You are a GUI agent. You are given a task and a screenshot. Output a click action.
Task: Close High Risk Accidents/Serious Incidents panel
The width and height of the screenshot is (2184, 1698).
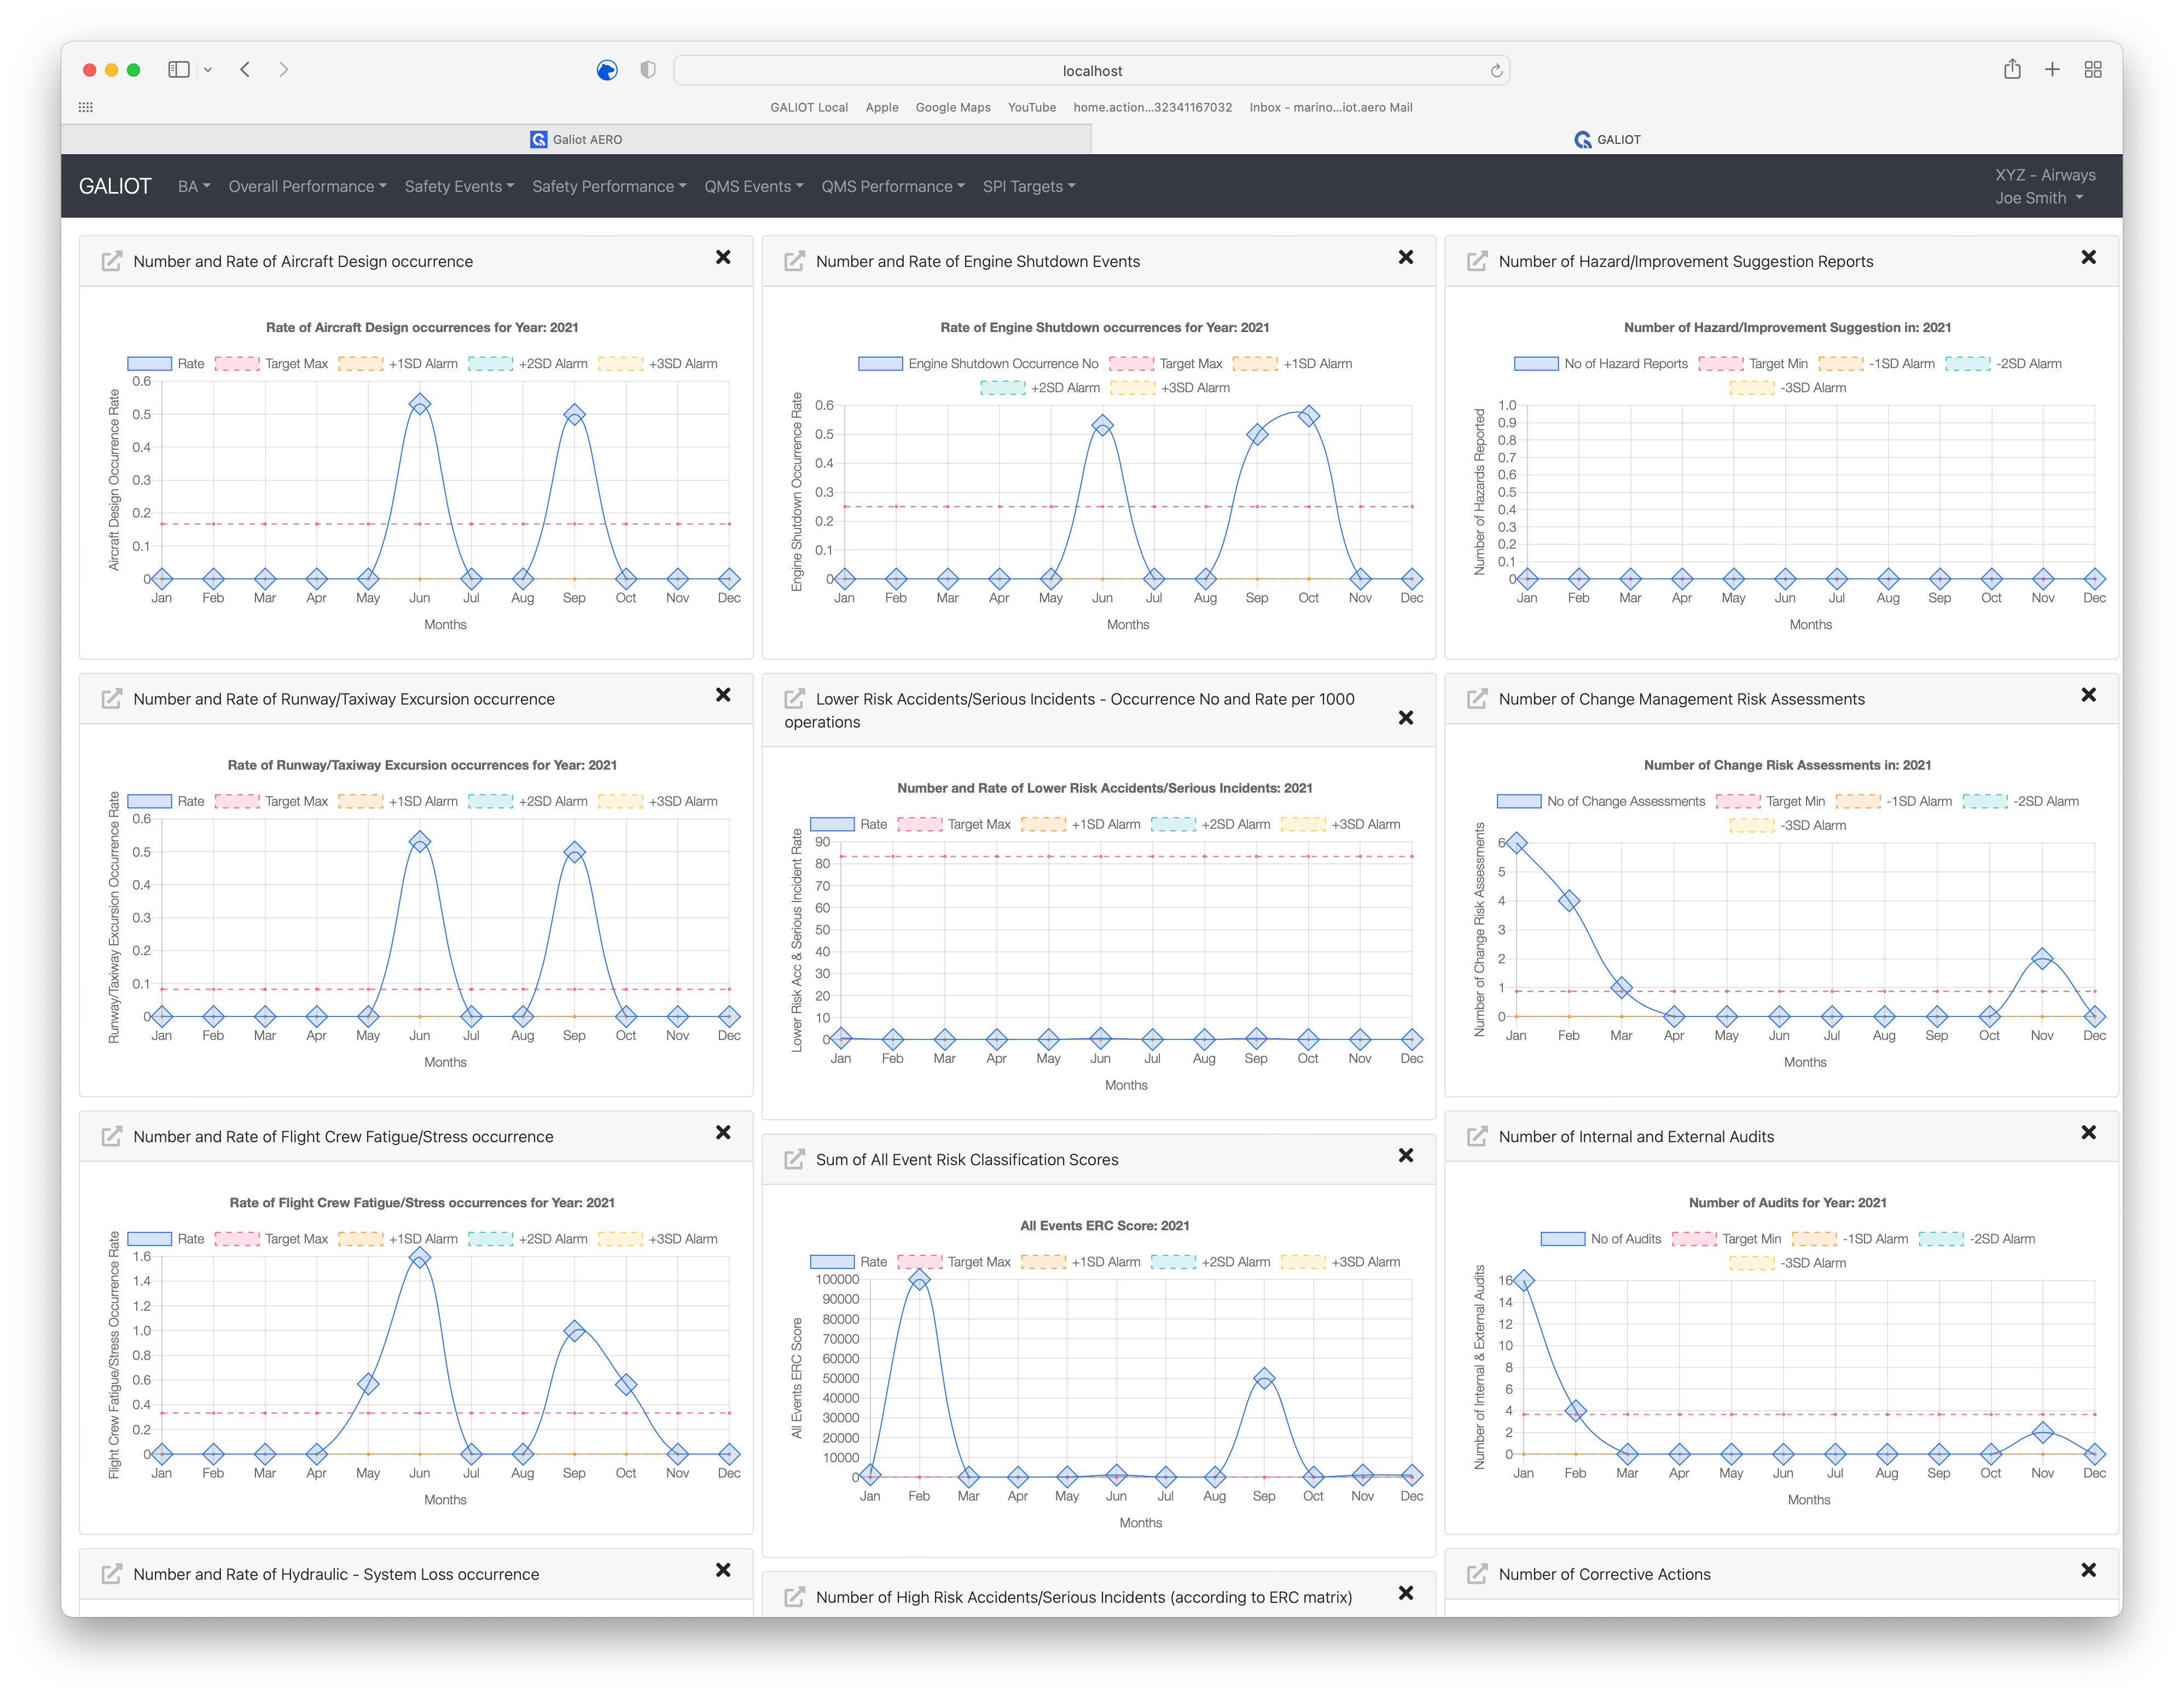[1405, 1594]
